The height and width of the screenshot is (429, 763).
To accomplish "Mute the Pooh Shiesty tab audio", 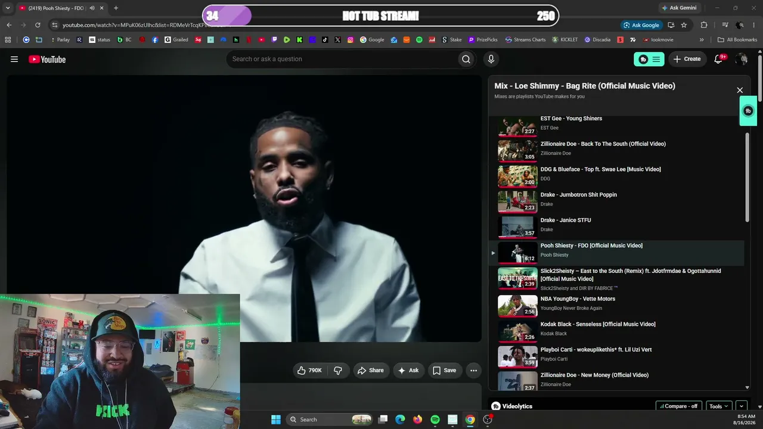I will pos(92,8).
